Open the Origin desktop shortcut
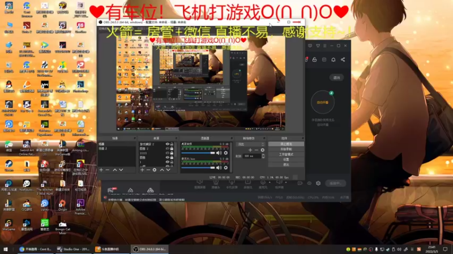453x254 pixels. [x=62, y=205]
